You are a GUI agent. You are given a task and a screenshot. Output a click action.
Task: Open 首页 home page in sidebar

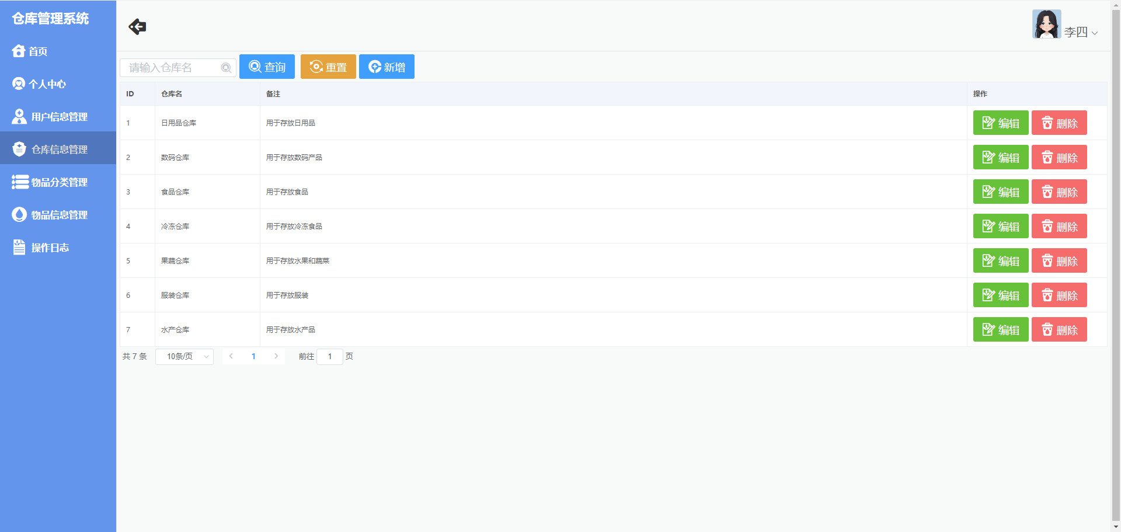point(38,51)
